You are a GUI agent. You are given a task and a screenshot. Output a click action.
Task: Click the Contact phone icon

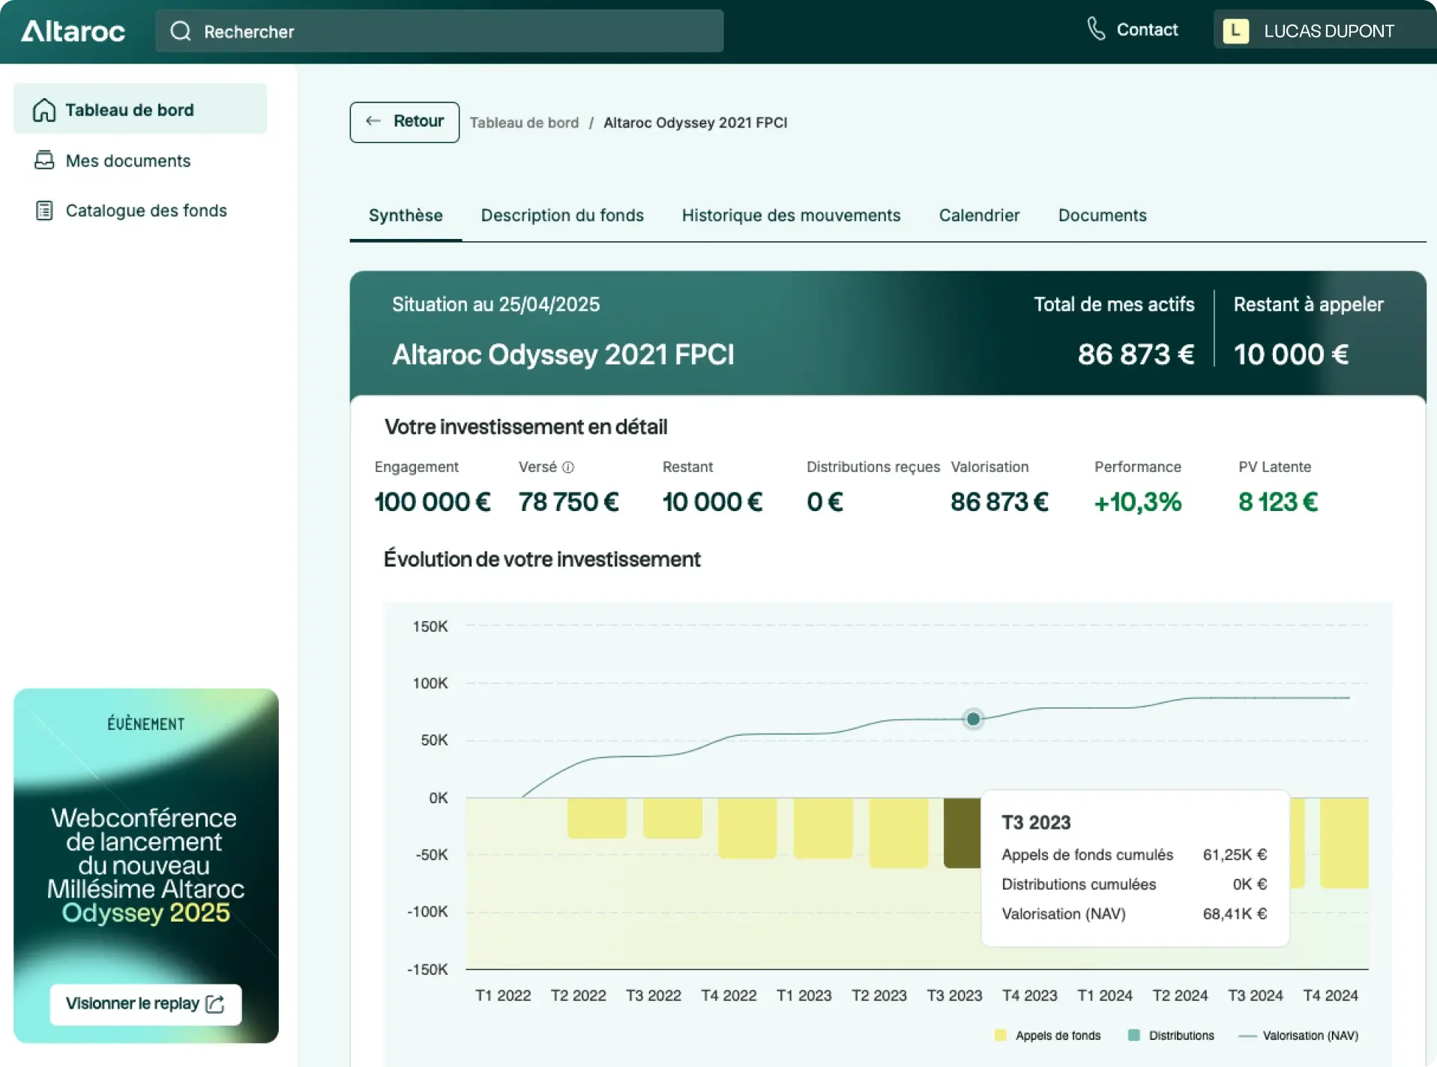1096,29
